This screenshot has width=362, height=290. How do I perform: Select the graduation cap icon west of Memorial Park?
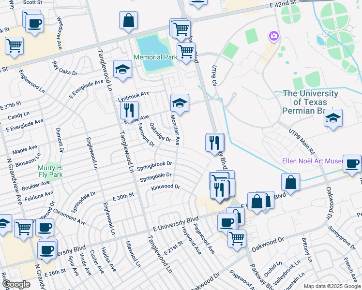(123, 69)
